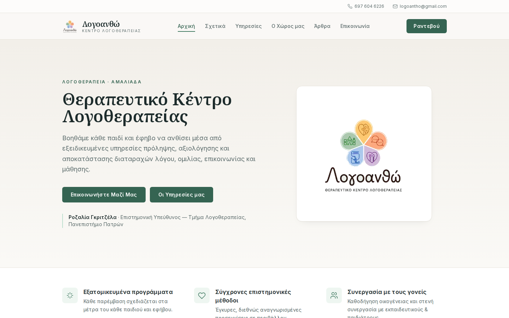Image resolution: width=509 pixels, height=318 pixels.
Task: Click the large Λογοανθώ logo image card
Action: [364, 154]
